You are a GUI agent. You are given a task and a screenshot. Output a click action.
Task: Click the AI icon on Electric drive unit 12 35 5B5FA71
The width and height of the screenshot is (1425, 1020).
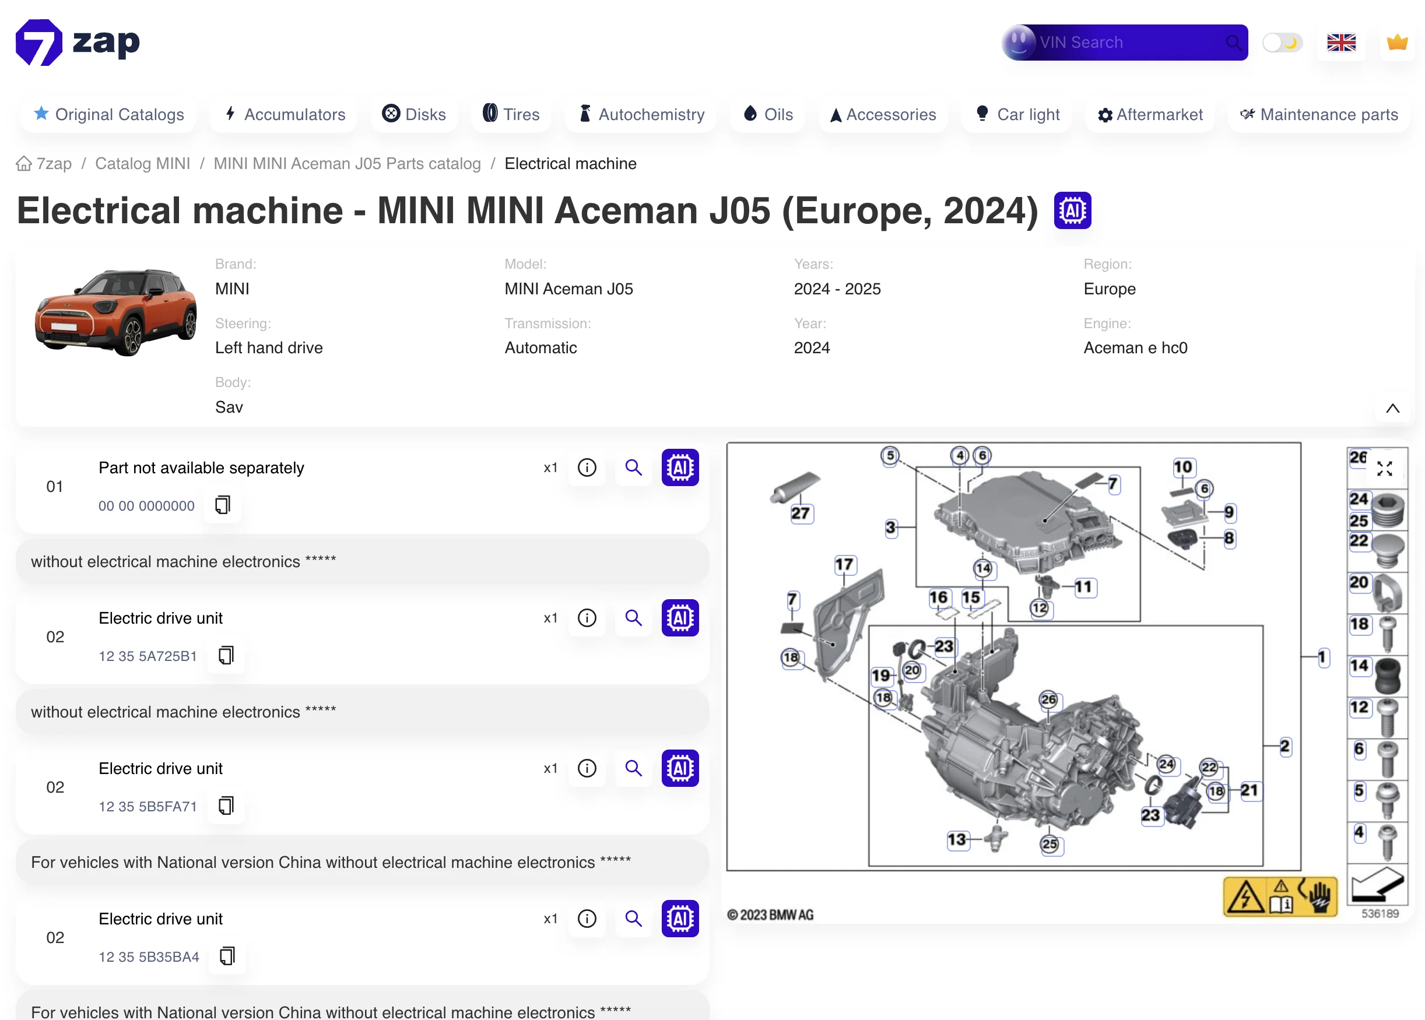(680, 768)
